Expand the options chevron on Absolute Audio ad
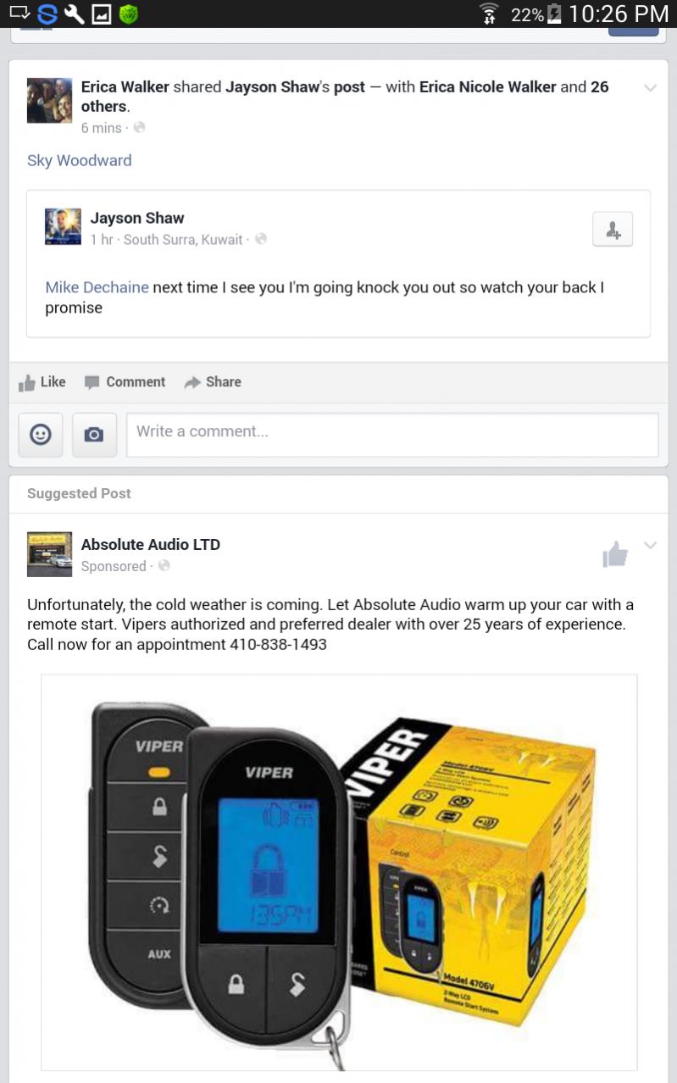677x1083 pixels. pyautogui.click(x=650, y=545)
